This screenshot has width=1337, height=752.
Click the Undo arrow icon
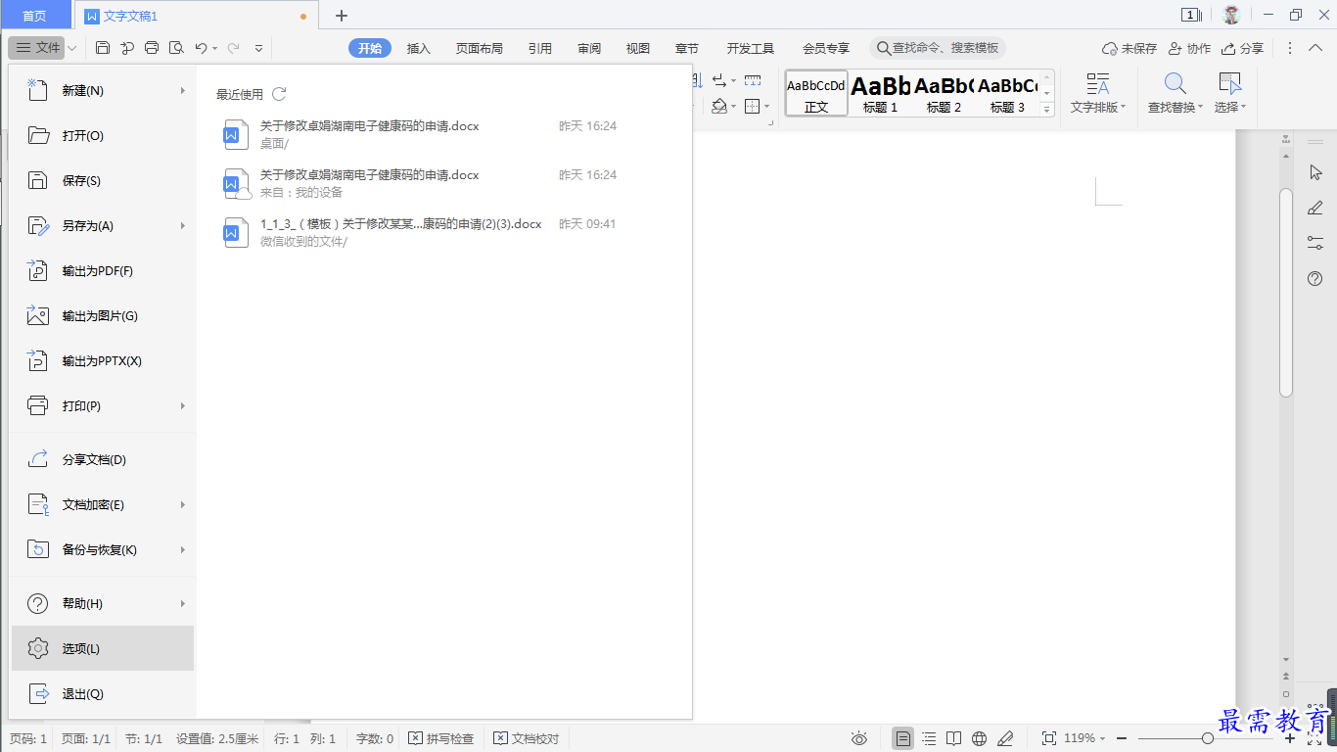coord(201,48)
